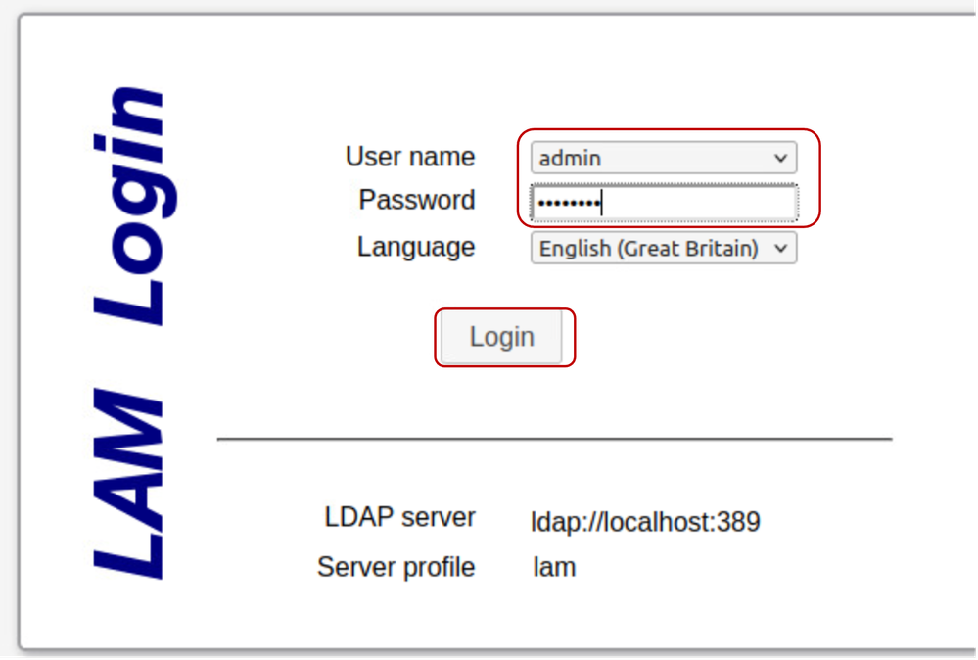This screenshot has height=660, width=978.
Task: Click the Login button
Action: coord(501,338)
